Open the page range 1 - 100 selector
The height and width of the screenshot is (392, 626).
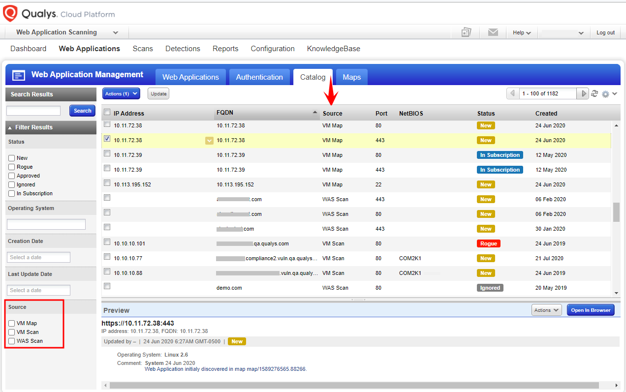point(548,93)
